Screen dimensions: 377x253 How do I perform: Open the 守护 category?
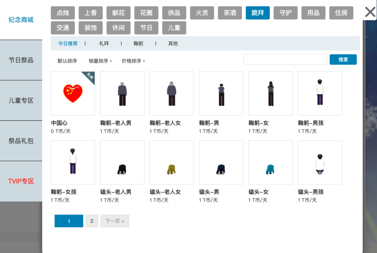(x=286, y=13)
